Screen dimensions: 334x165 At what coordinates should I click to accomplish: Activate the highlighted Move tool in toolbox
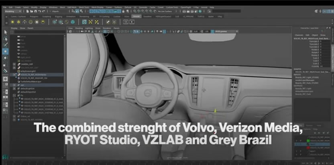[x=6, y=51]
